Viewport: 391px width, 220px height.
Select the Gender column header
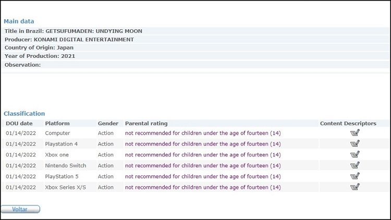tap(108, 124)
